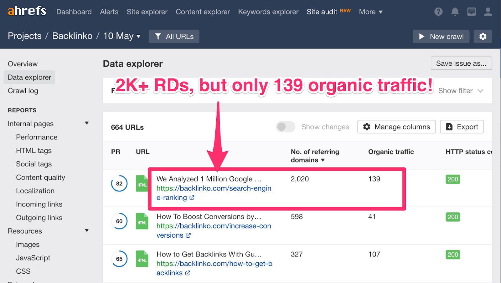Open Crawl log in sidebar

pos(23,91)
